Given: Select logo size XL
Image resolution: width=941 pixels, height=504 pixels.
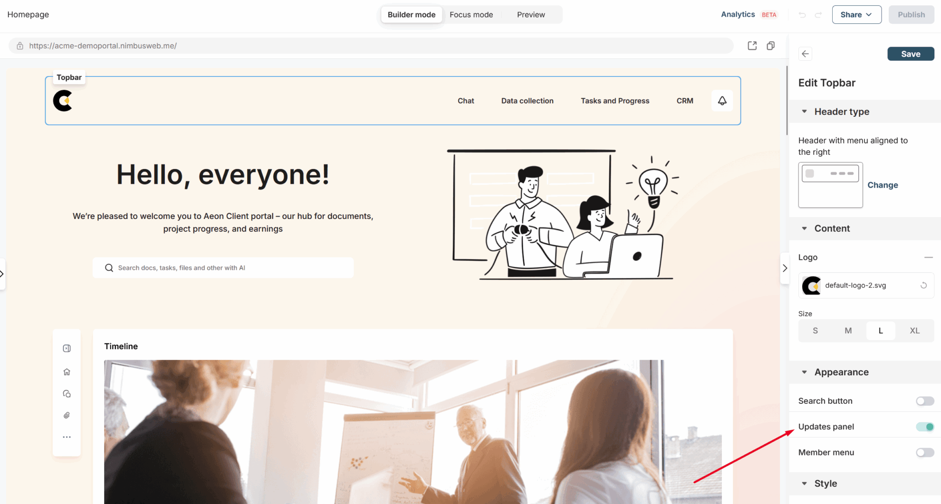Looking at the screenshot, I should 914,331.
